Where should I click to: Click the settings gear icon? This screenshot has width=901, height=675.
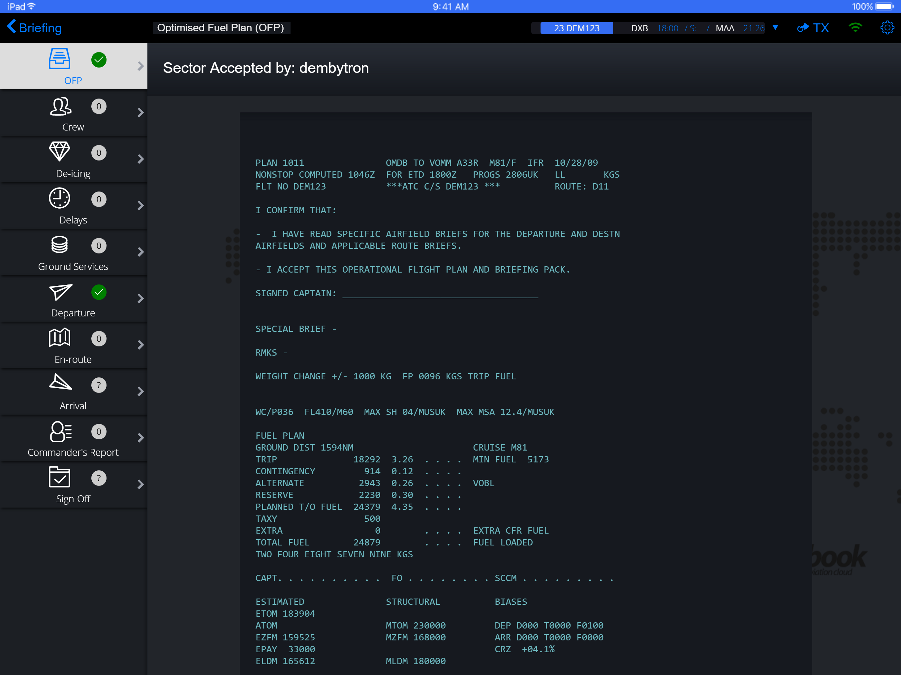click(x=887, y=28)
